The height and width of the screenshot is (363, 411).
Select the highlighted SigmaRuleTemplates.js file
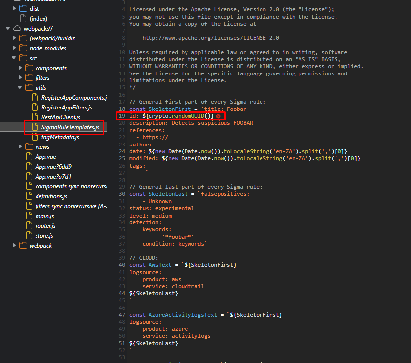(69, 127)
